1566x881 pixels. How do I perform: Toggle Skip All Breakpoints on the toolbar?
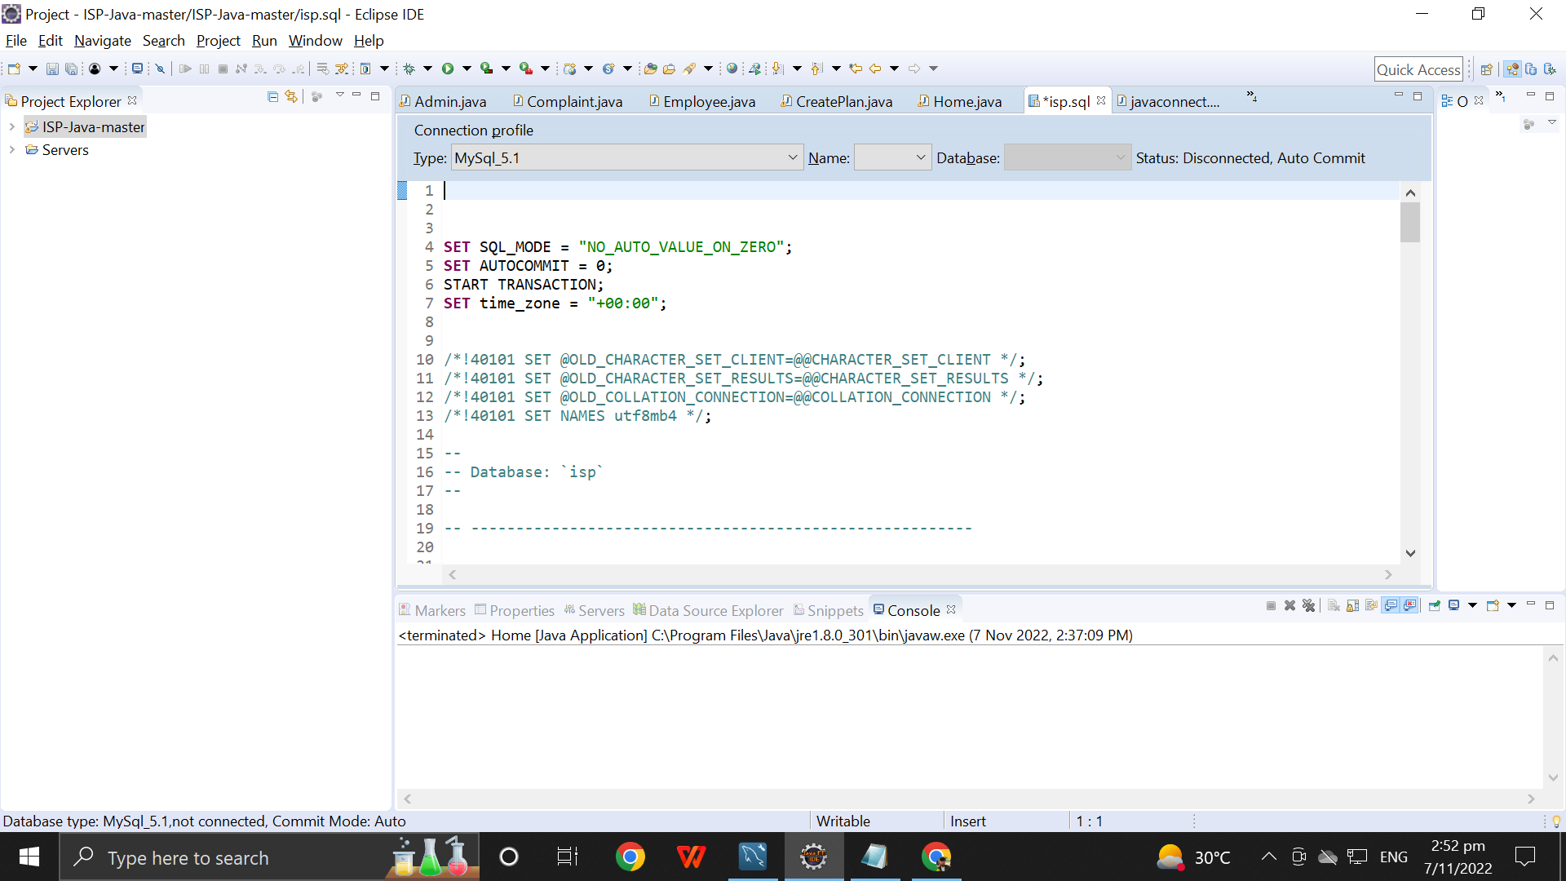(160, 69)
